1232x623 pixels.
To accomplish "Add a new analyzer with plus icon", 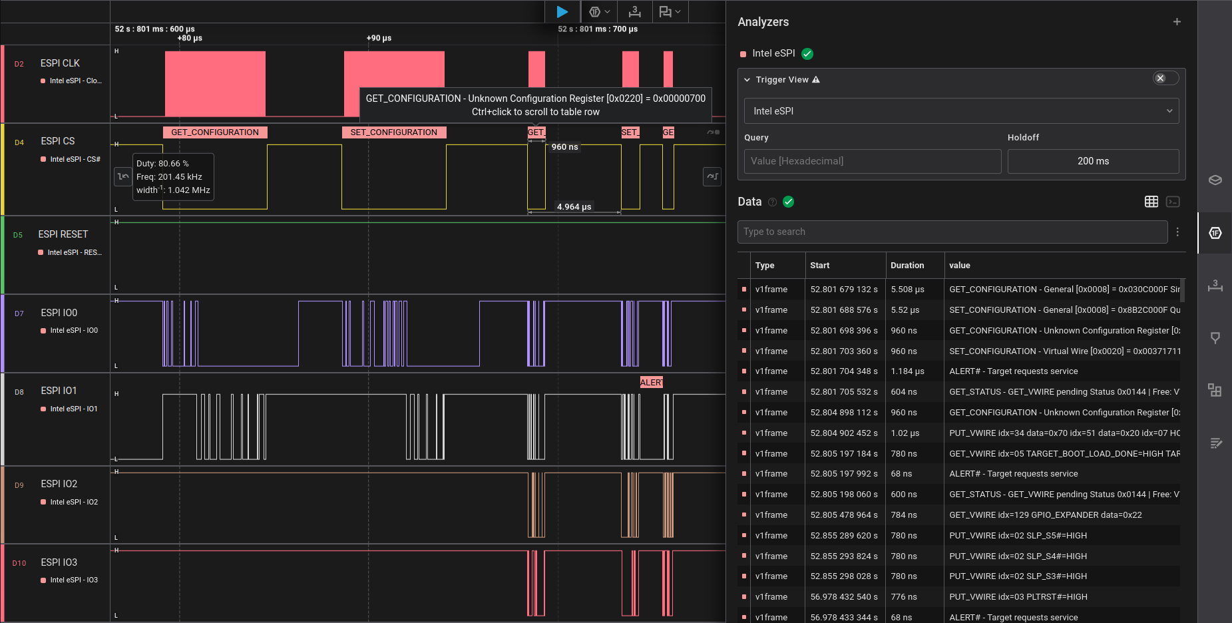I will point(1177,22).
